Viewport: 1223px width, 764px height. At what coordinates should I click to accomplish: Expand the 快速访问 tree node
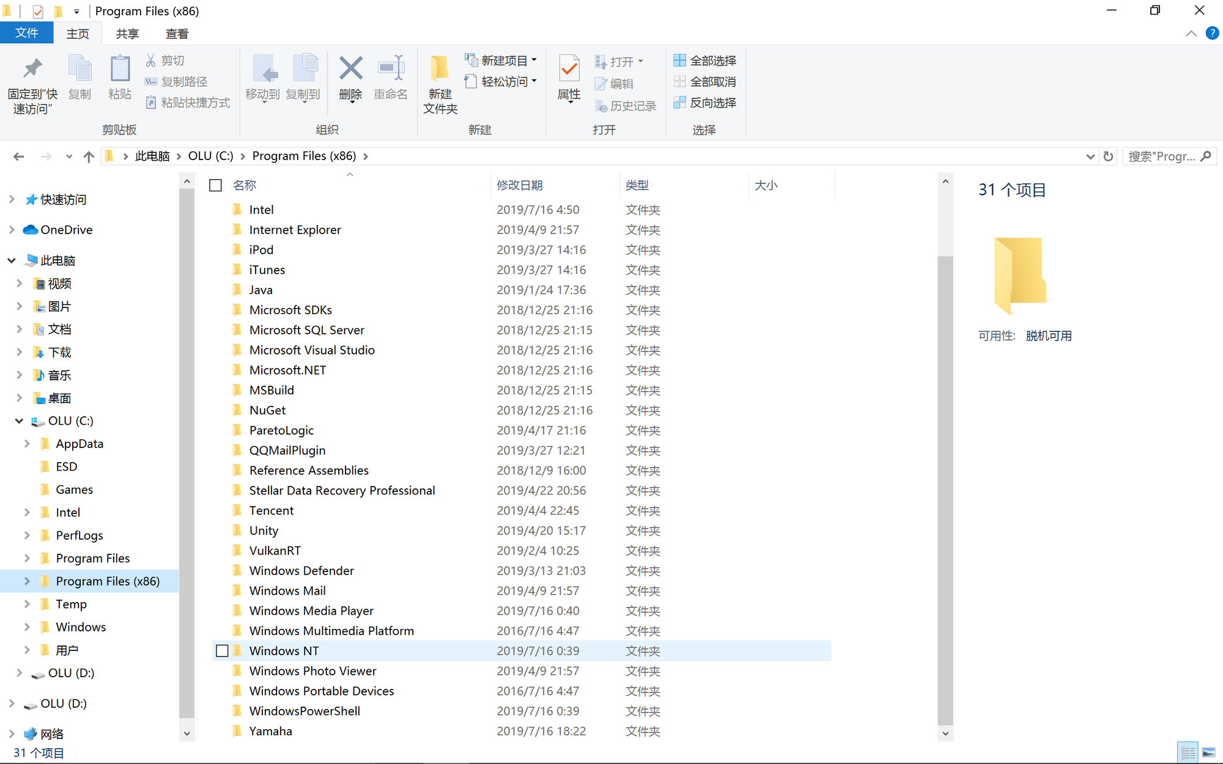click(x=12, y=199)
